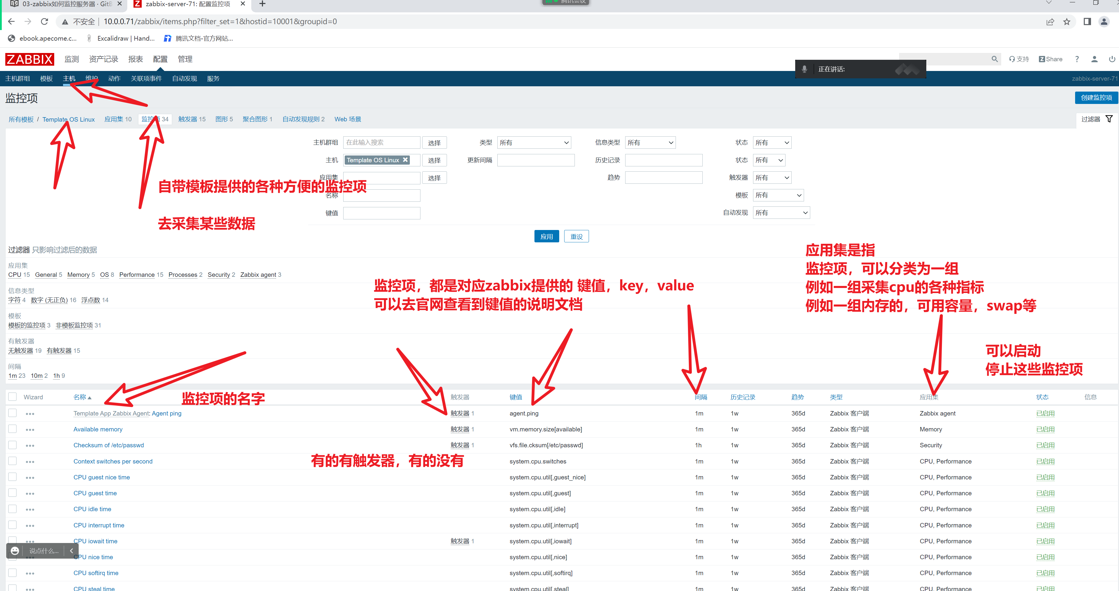Viewport: 1119px width, 591px height.
Task: Click the browser forward arrow
Action: [x=28, y=22]
